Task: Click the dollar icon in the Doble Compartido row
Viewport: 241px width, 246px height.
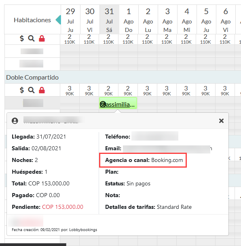Action: tap(22, 90)
